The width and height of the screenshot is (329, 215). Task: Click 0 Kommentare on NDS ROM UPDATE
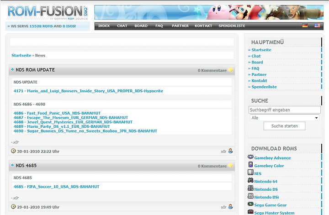click(212, 70)
